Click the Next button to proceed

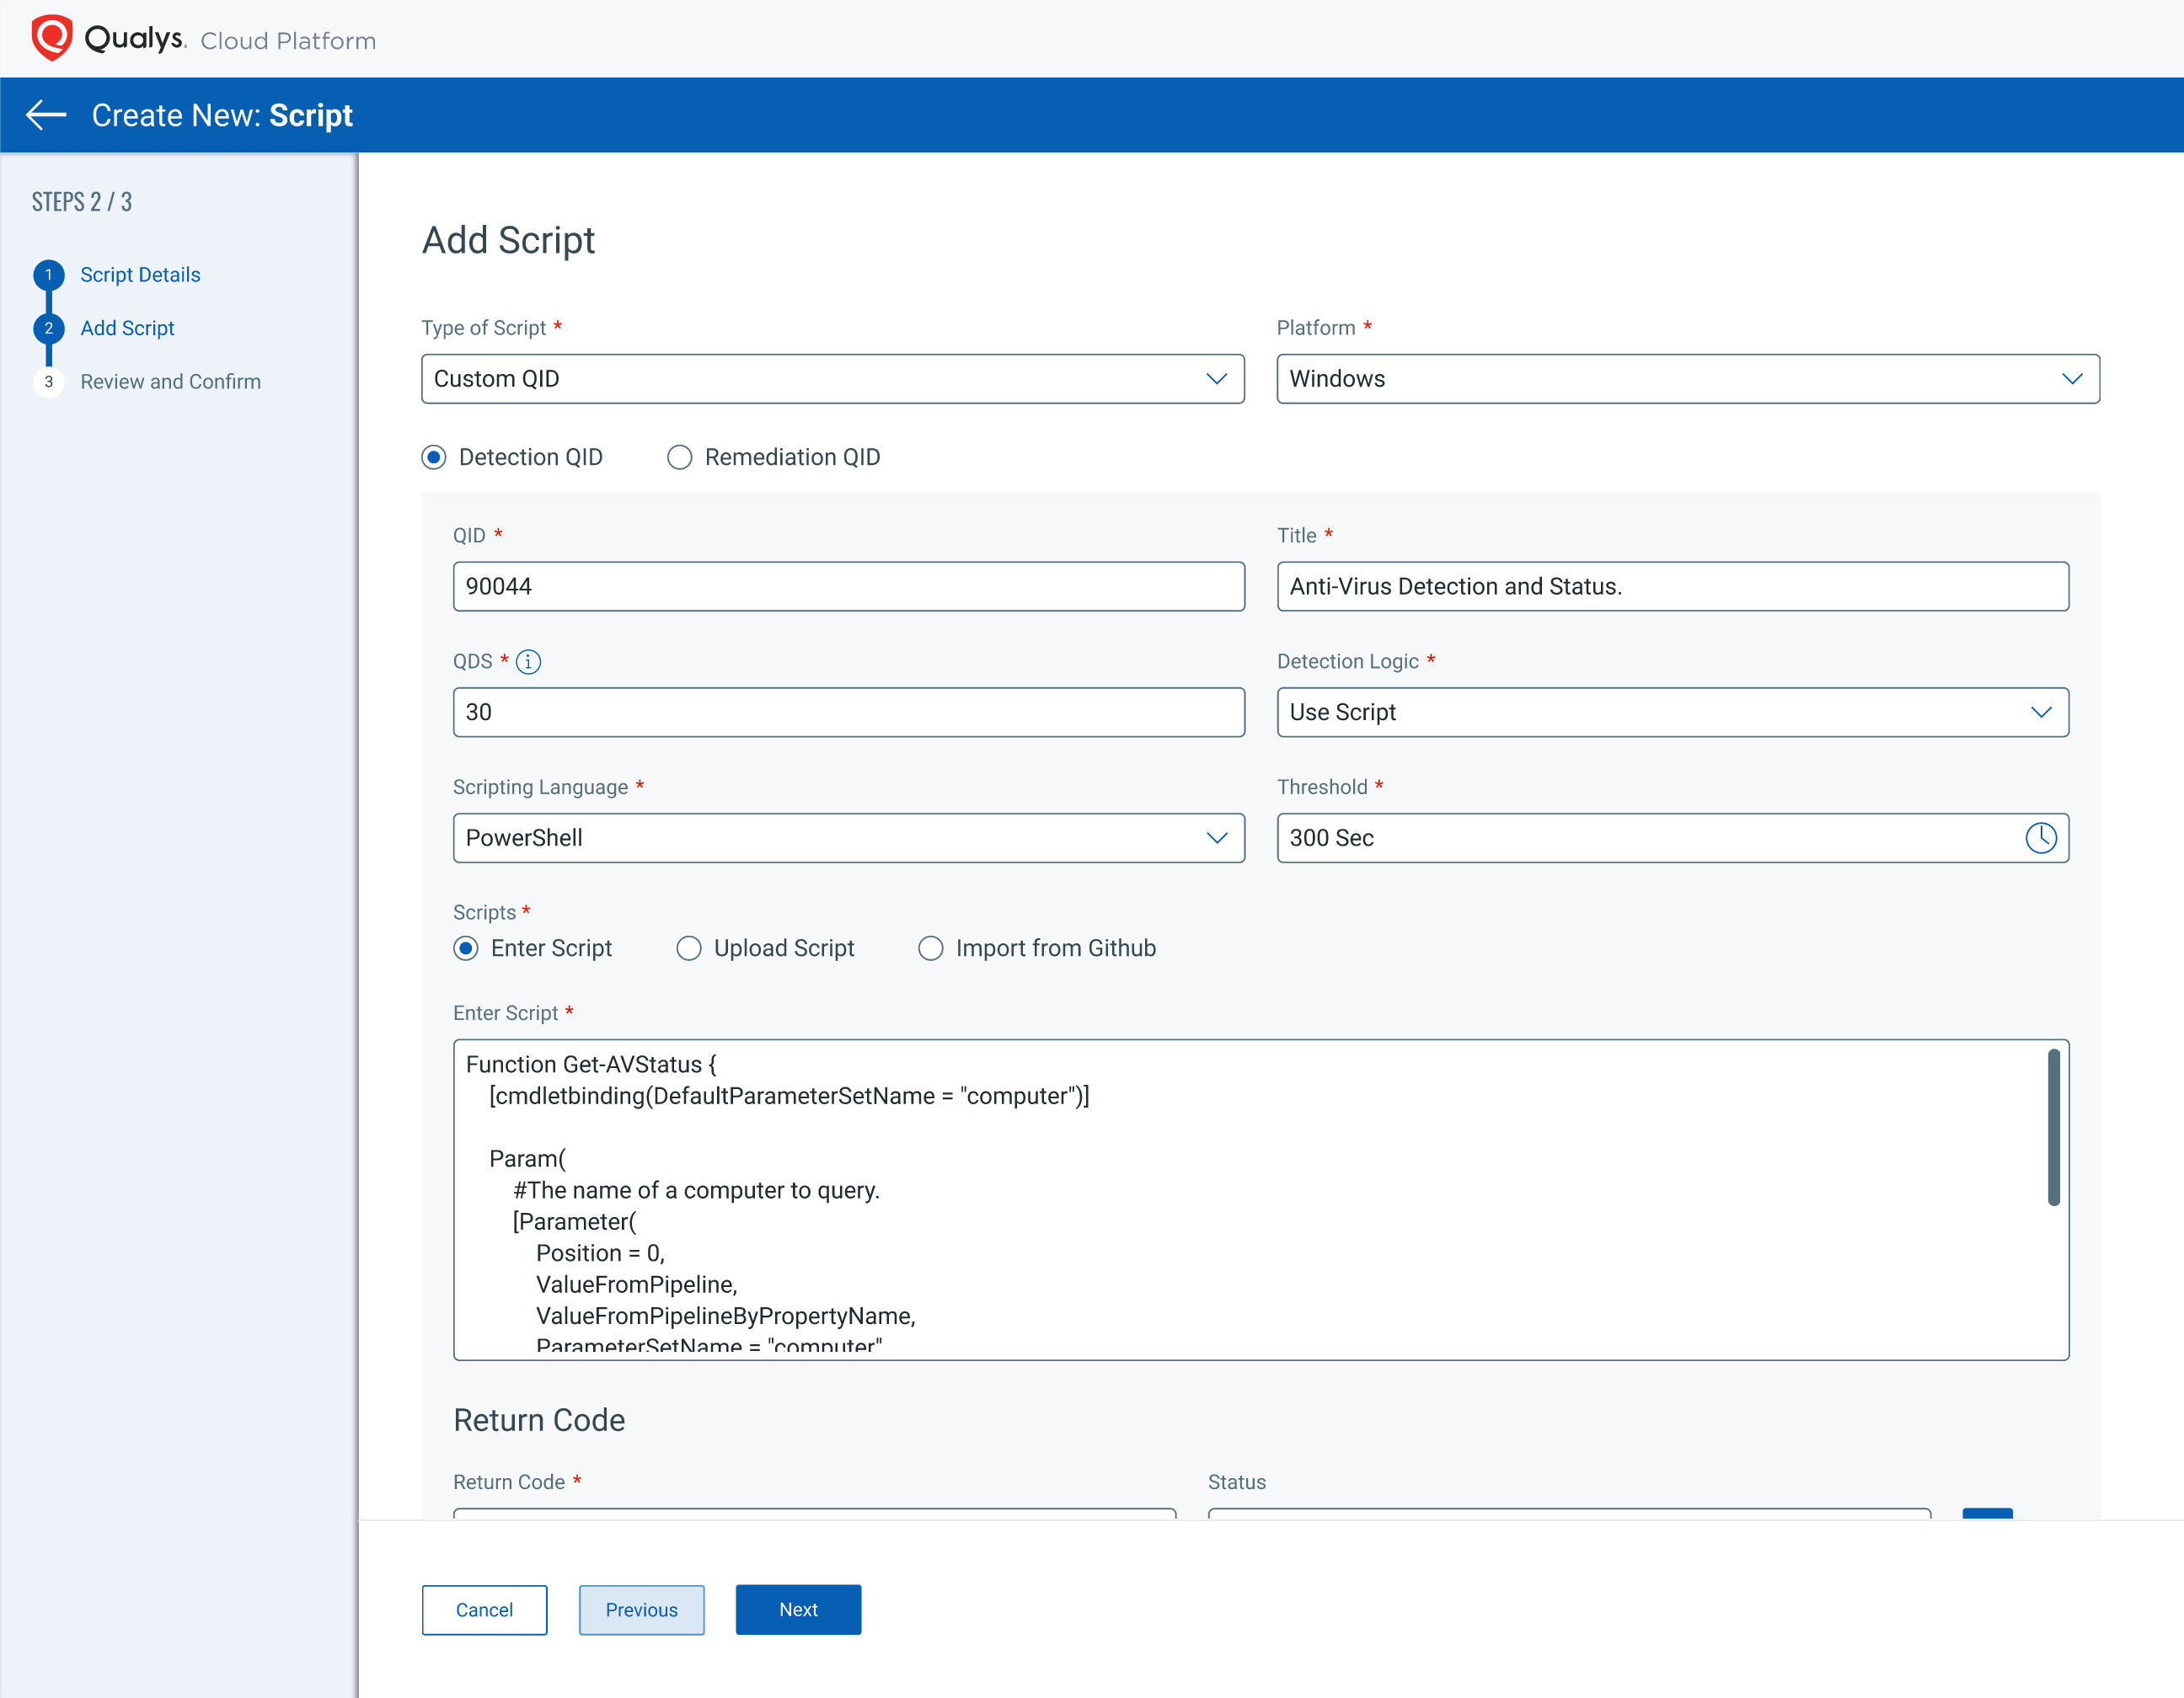(798, 1608)
